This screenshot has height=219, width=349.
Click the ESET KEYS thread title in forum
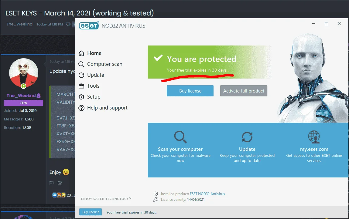coord(80,13)
